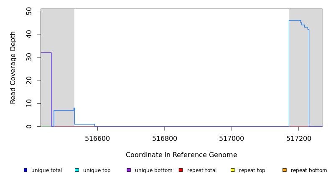Click the orange "repeat bottom" legend swatch
Screen dimensions: 331x180
(285, 170)
